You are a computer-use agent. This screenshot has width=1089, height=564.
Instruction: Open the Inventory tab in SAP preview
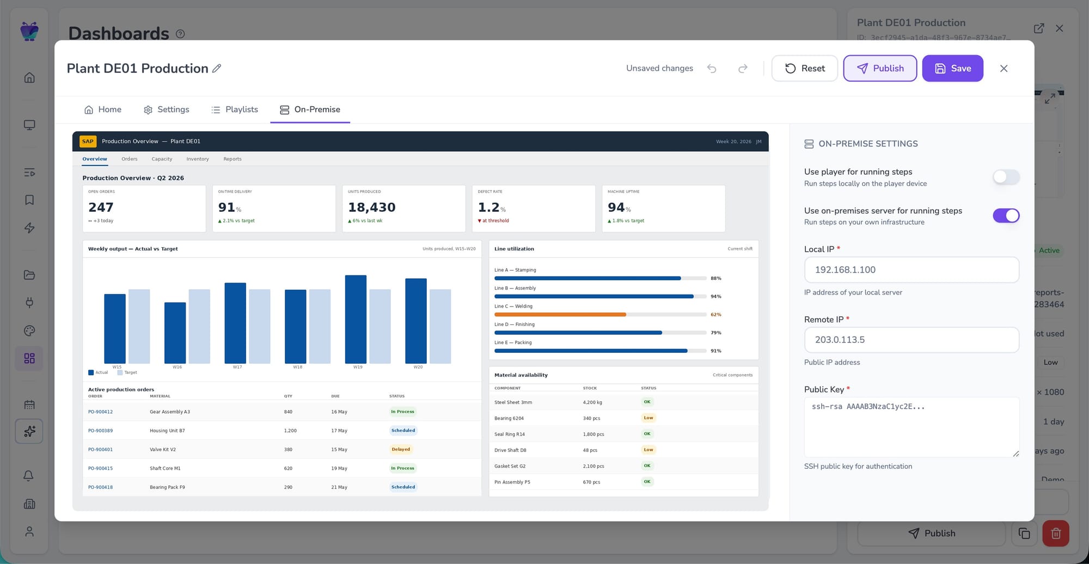(198, 159)
